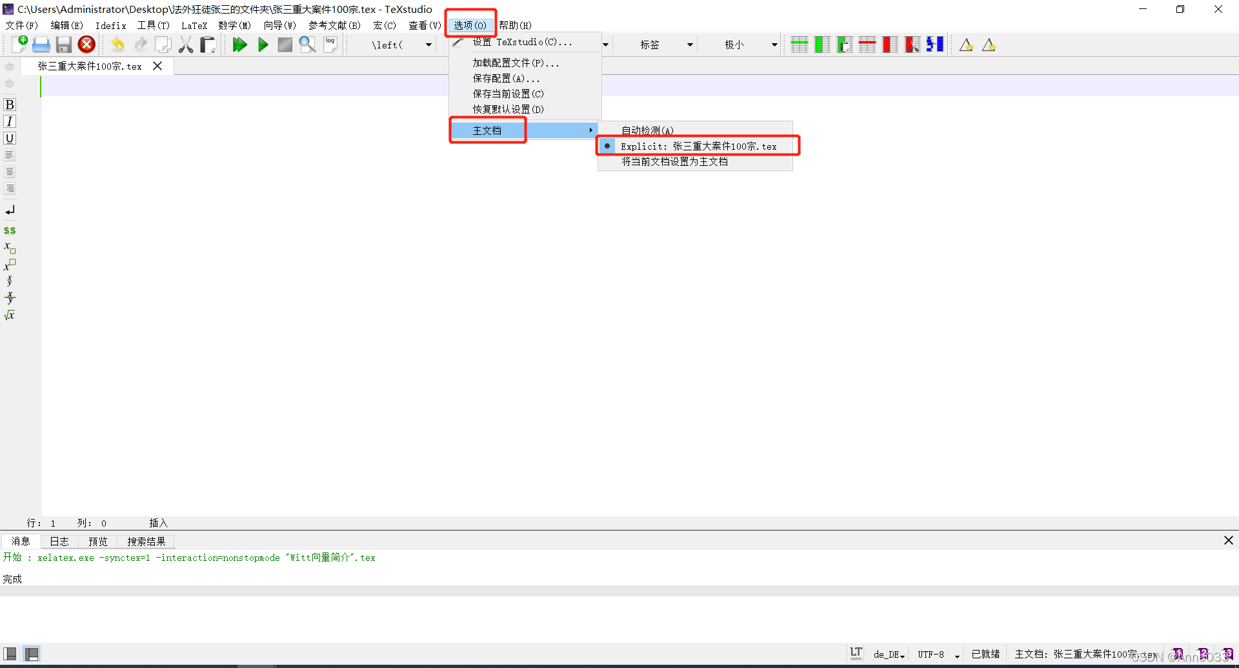
Task: Insert inline math $$ icon
Action: click(x=10, y=230)
